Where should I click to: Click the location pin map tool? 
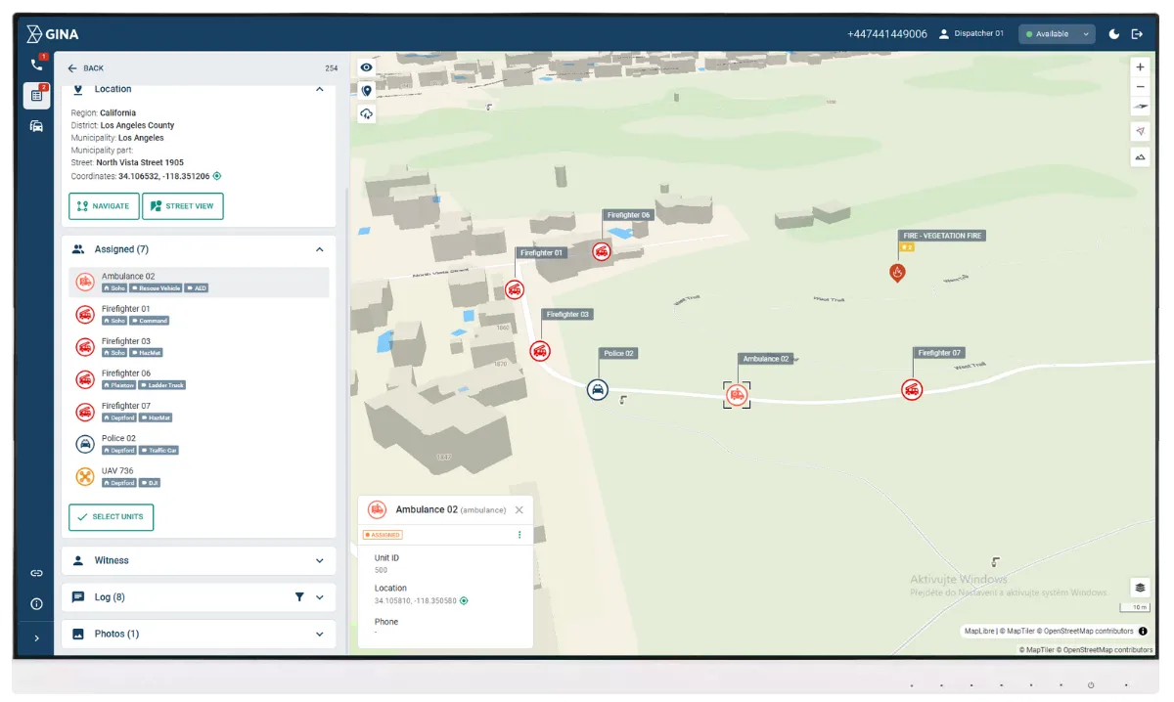pyautogui.click(x=366, y=88)
